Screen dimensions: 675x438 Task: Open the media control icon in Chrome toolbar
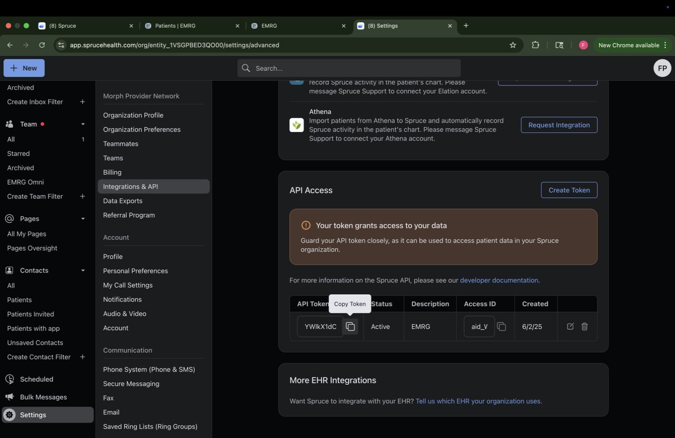coord(559,45)
